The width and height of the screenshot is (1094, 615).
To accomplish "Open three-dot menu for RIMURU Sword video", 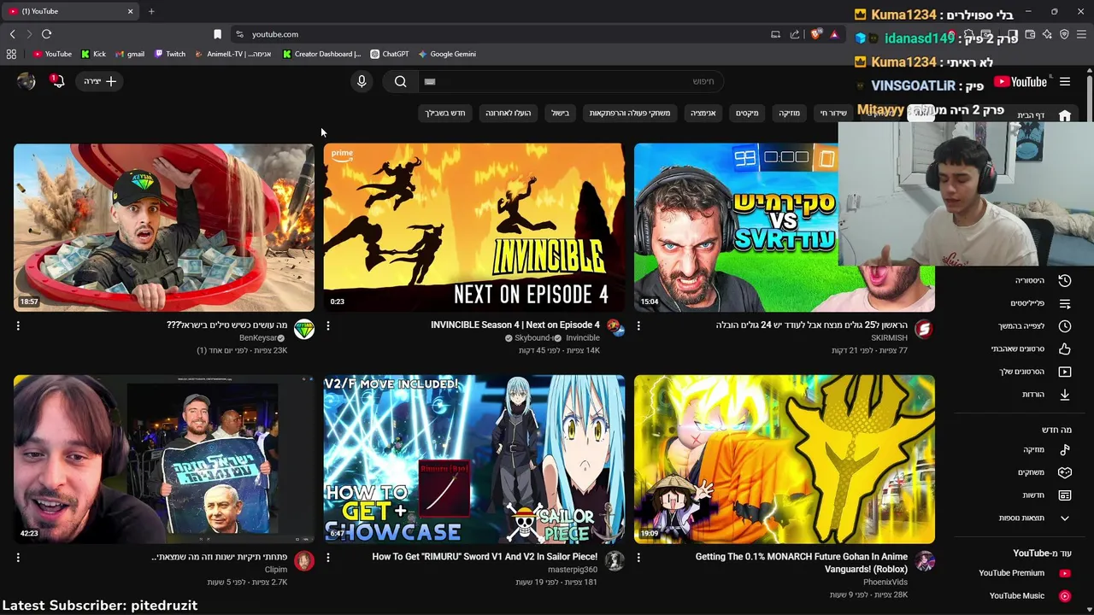I will [328, 557].
